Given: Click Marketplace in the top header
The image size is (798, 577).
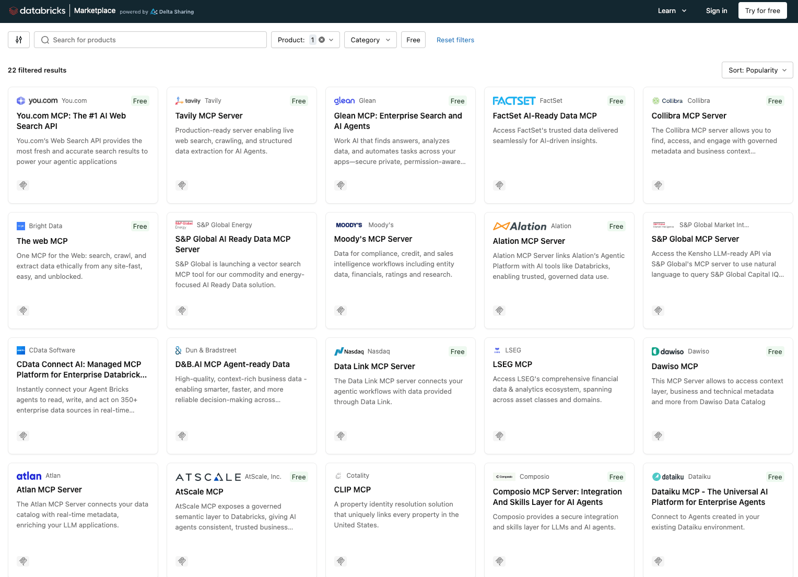Looking at the screenshot, I should point(95,10).
